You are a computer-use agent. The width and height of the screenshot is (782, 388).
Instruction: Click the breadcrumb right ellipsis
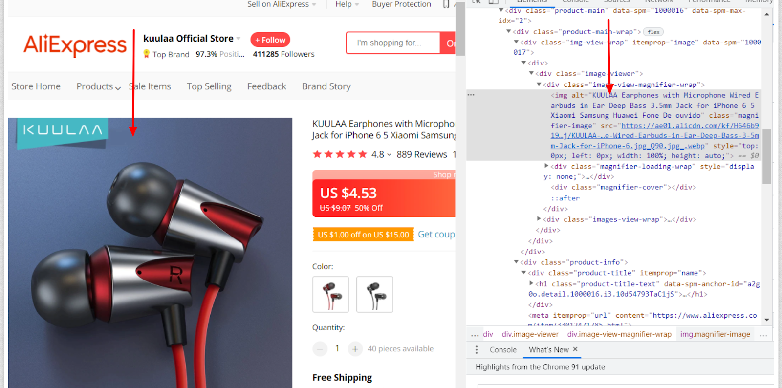(x=763, y=335)
